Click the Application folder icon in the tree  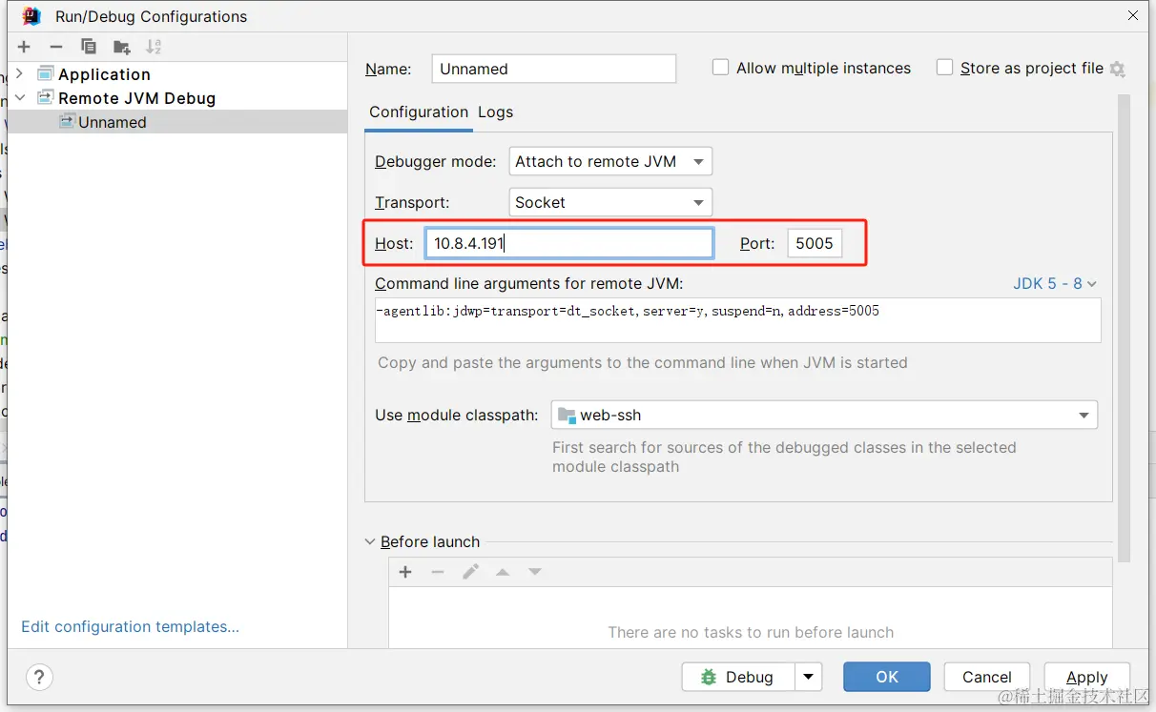tap(46, 73)
